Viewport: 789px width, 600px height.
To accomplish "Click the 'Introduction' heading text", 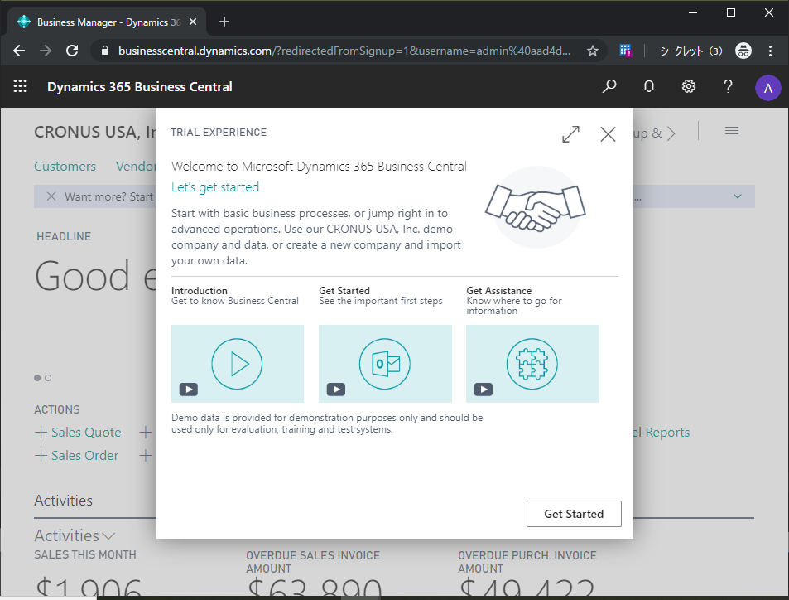I will click(x=200, y=291).
